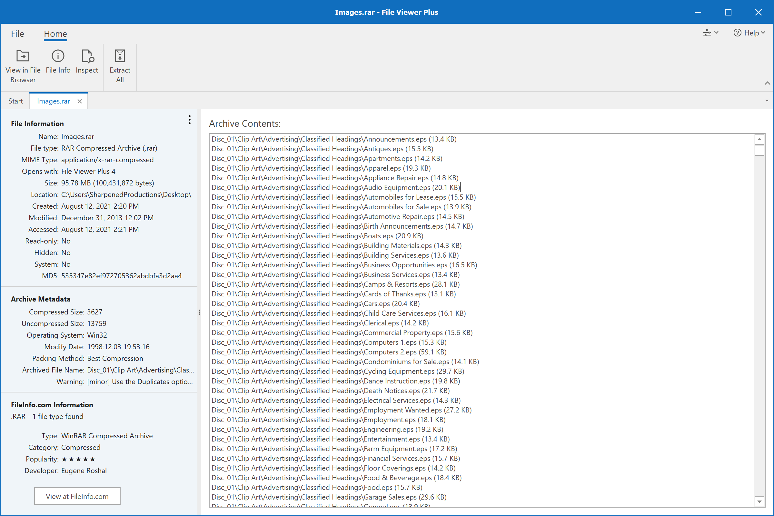
Task: Click the scrollbar down arrow
Action: coord(759,501)
